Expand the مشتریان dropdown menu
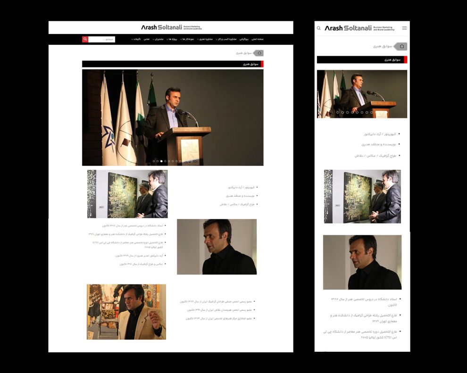This screenshot has height=373, width=467. coord(158,39)
